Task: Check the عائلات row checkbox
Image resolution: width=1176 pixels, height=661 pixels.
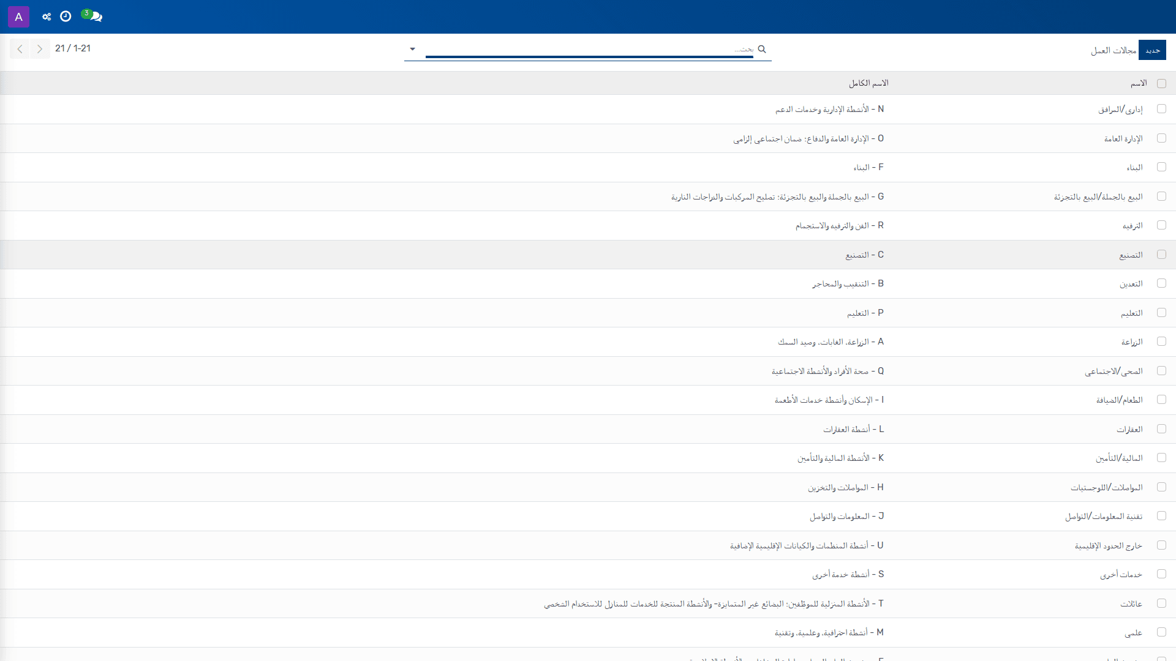Action: tap(1161, 603)
